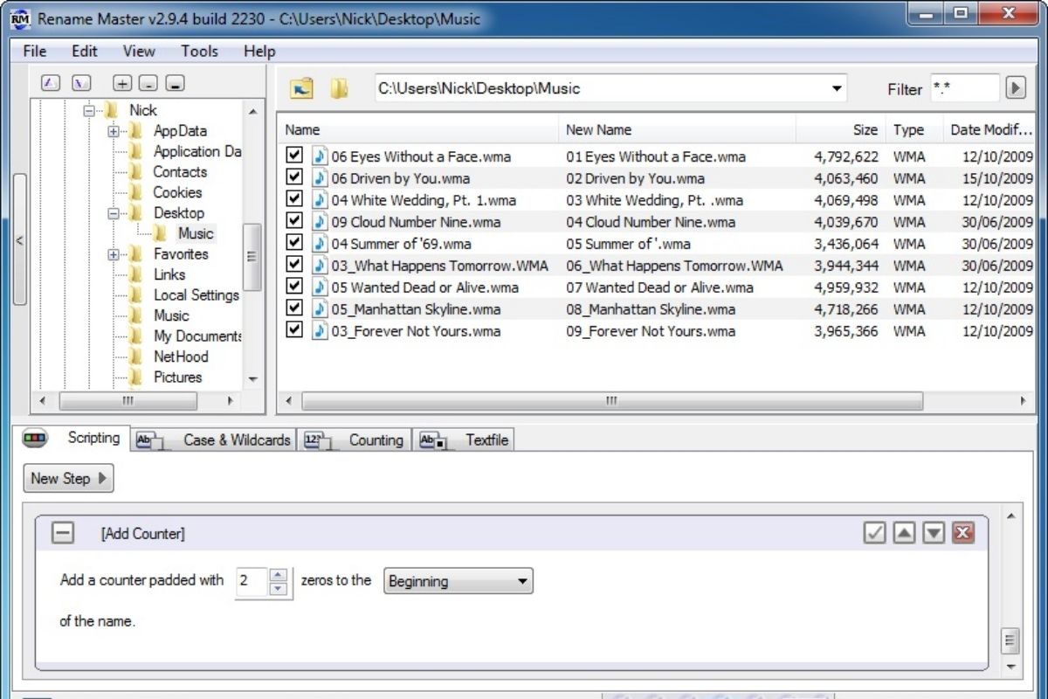The width and height of the screenshot is (1048, 699).
Task: Click the file list horizontal scrollbar
Action: tap(611, 401)
